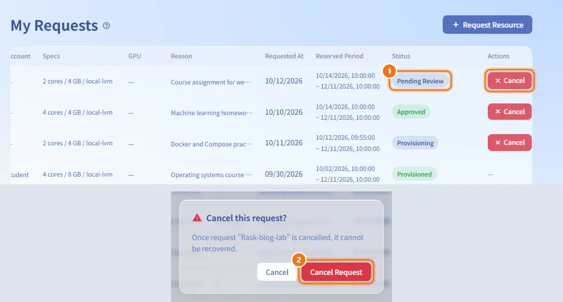This screenshot has width=563, height=302.
Task: Dismiss dialog with white Cancel button
Action: pyautogui.click(x=277, y=272)
